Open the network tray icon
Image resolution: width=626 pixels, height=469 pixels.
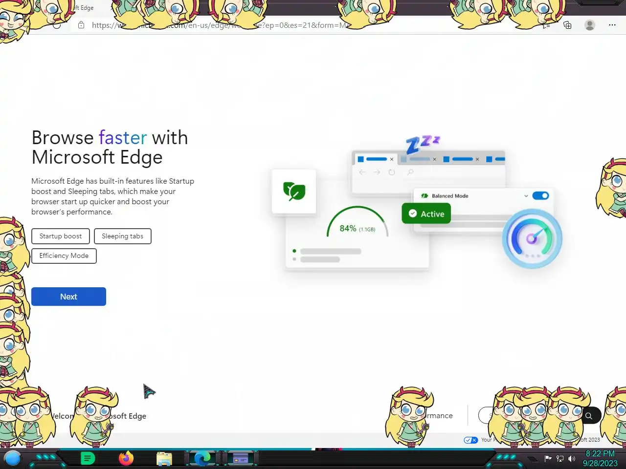[560, 458]
